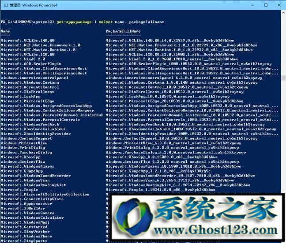Image resolution: width=286 pixels, height=243 pixels.
Task: Click the PowerShell icon in the title bar
Action: tap(5, 5)
